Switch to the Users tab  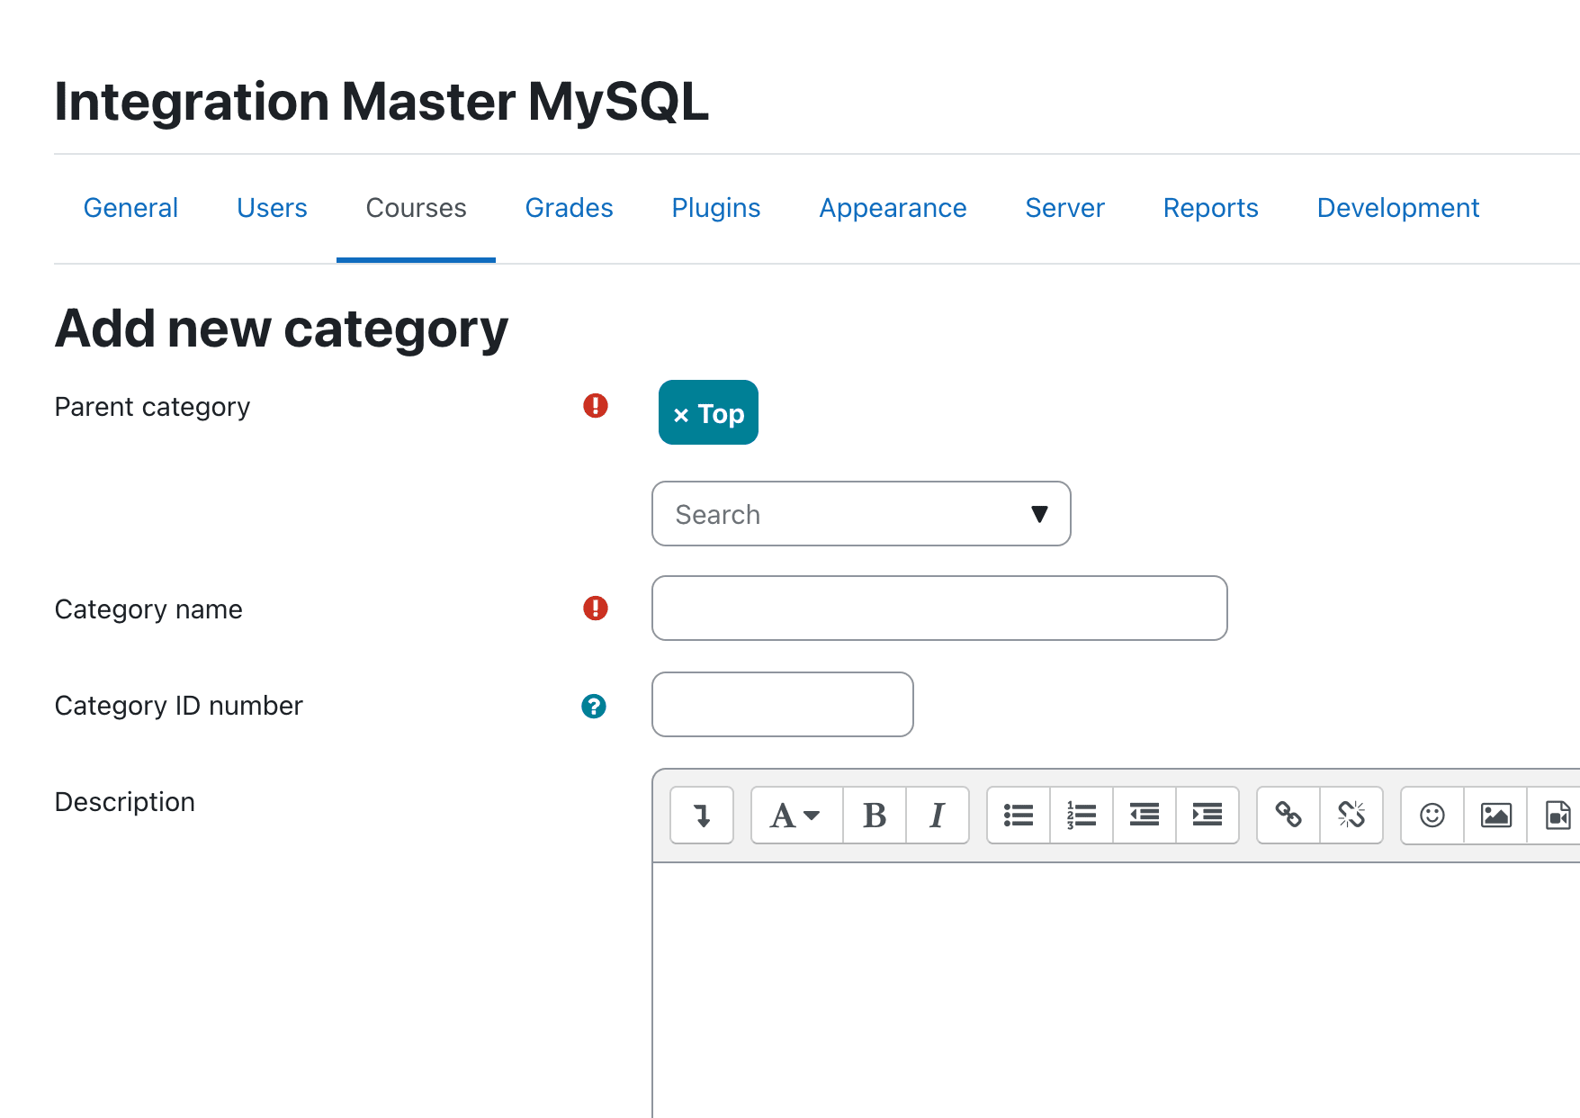coord(272,208)
